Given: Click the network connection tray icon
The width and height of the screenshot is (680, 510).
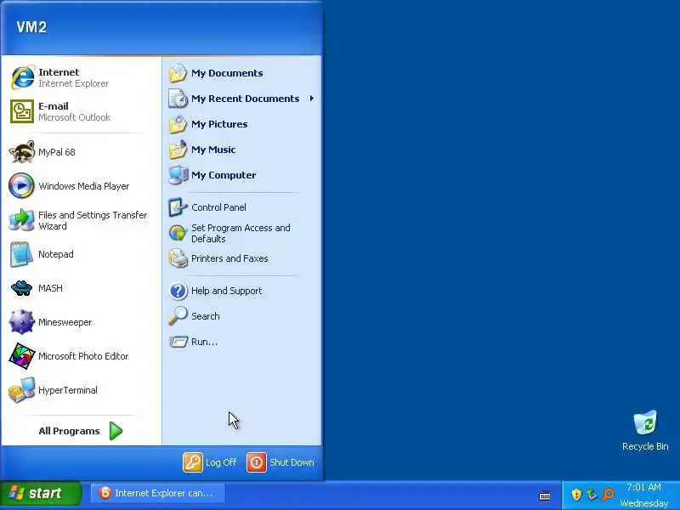Looking at the screenshot, I should 592,495.
